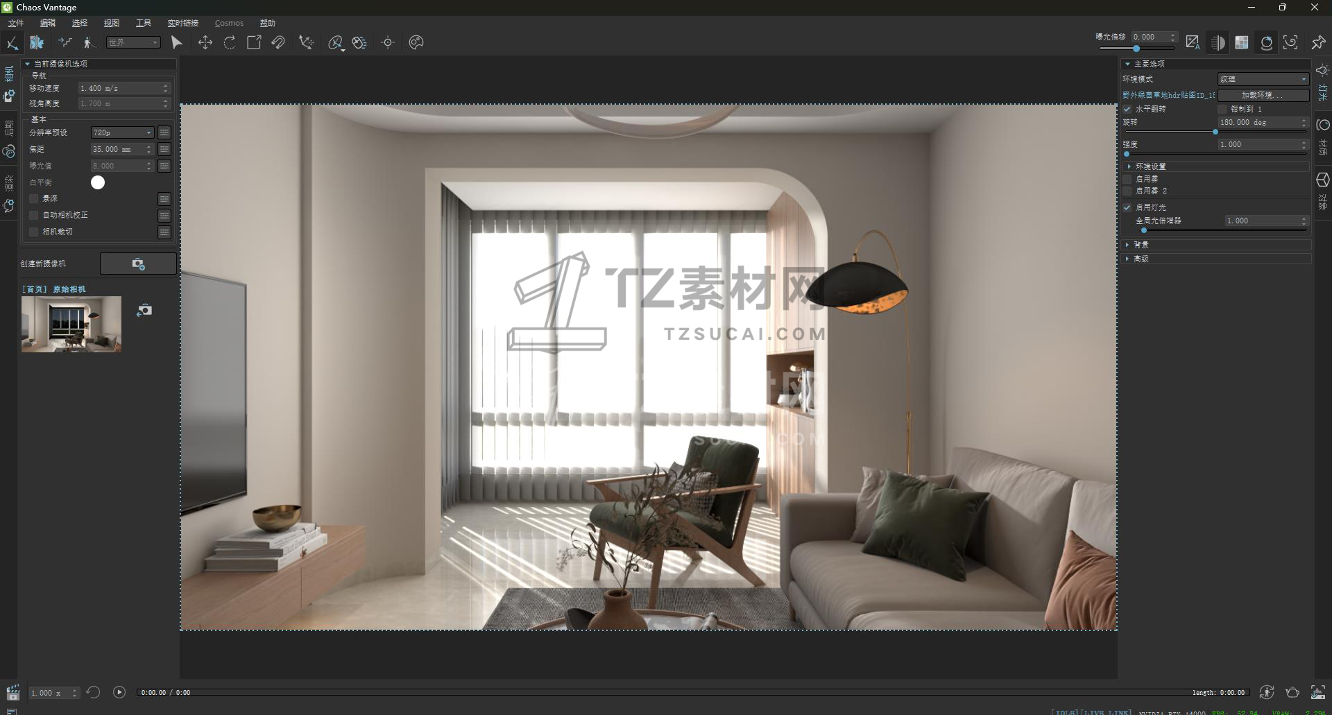Enable the 自动相机校正 checkbox
This screenshot has width=1332, height=715.
[34, 216]
